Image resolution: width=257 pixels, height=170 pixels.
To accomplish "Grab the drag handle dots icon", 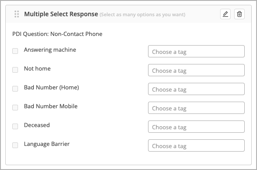I will [x=17, y=14].
